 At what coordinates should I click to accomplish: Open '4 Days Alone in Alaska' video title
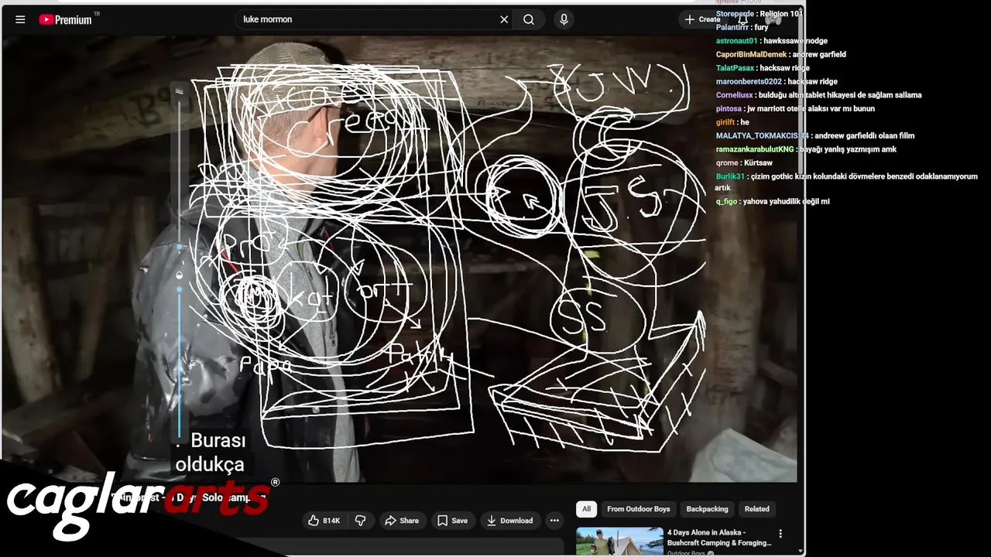718,538
